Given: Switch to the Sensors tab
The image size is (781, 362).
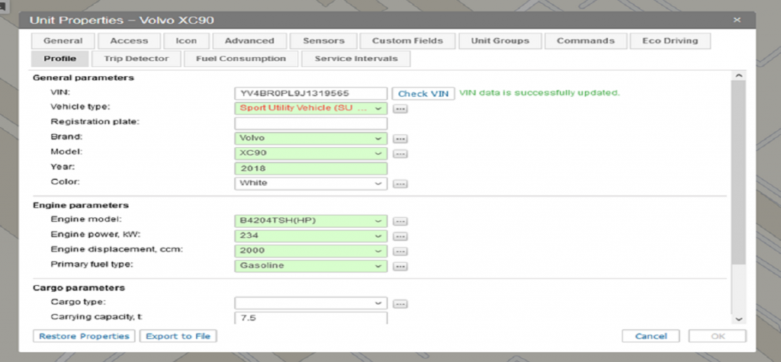Looking at the screenshot, I should pyautogui.click(x=323, y=40).
